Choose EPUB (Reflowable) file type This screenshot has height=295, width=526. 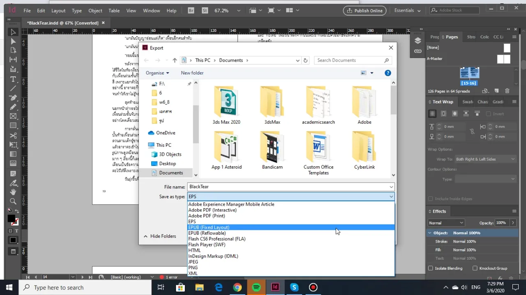click(x=291, y=233)
